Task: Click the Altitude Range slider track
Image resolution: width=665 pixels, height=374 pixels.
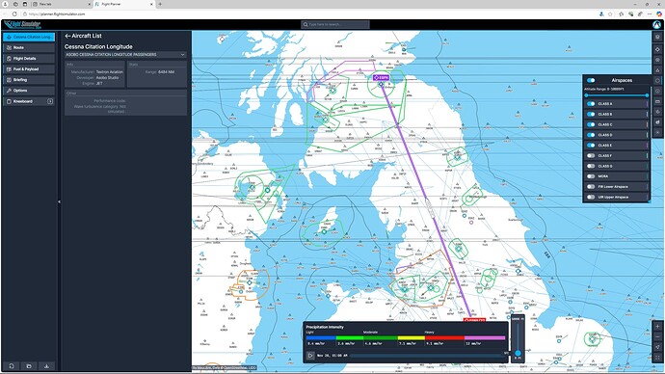Action: click(616, 95)
